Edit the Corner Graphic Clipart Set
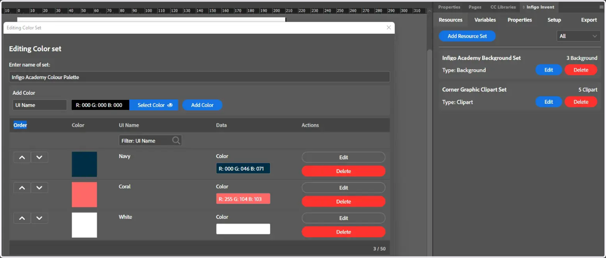606x258 pixels. click(x=548, y=102)
